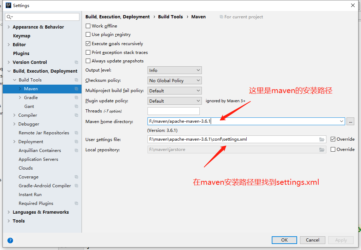Click the Threads input field
Screen dimensions: 361x250
[x=174, y=111]
